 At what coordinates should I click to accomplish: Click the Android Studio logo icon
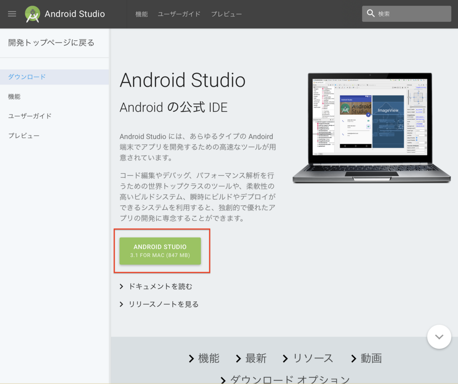click(x=32, y=13)
